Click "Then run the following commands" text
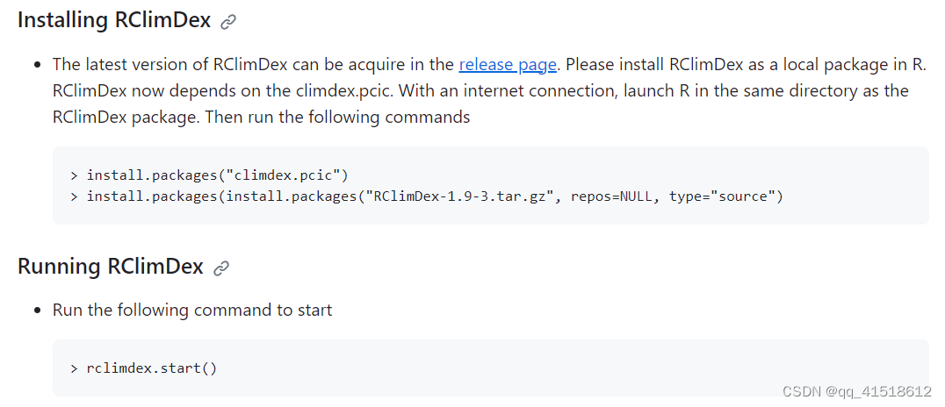945x407 pixels. tap(337, 116)
